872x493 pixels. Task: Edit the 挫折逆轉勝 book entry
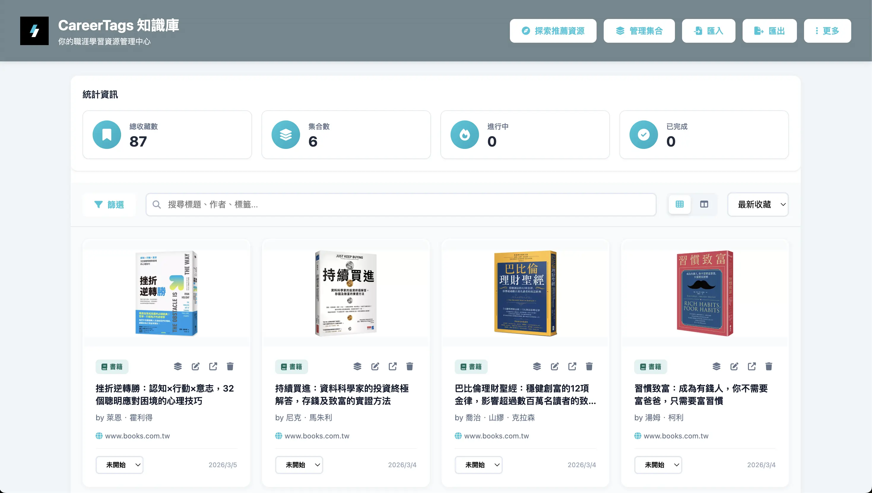(196, 366)
